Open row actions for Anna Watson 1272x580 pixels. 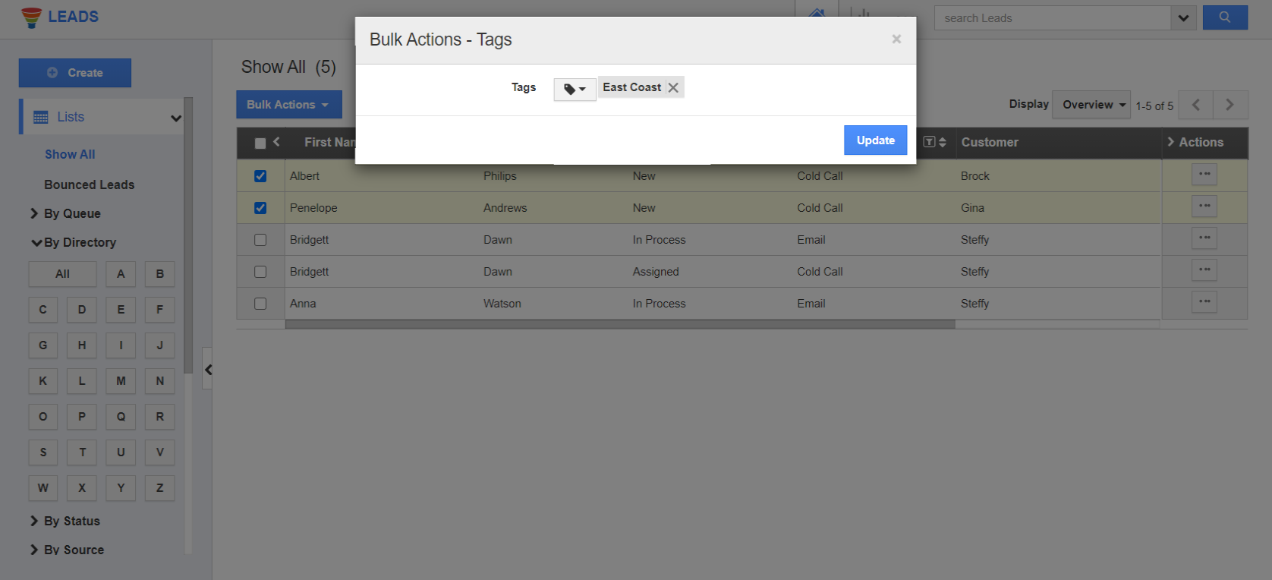(1204, 302)
